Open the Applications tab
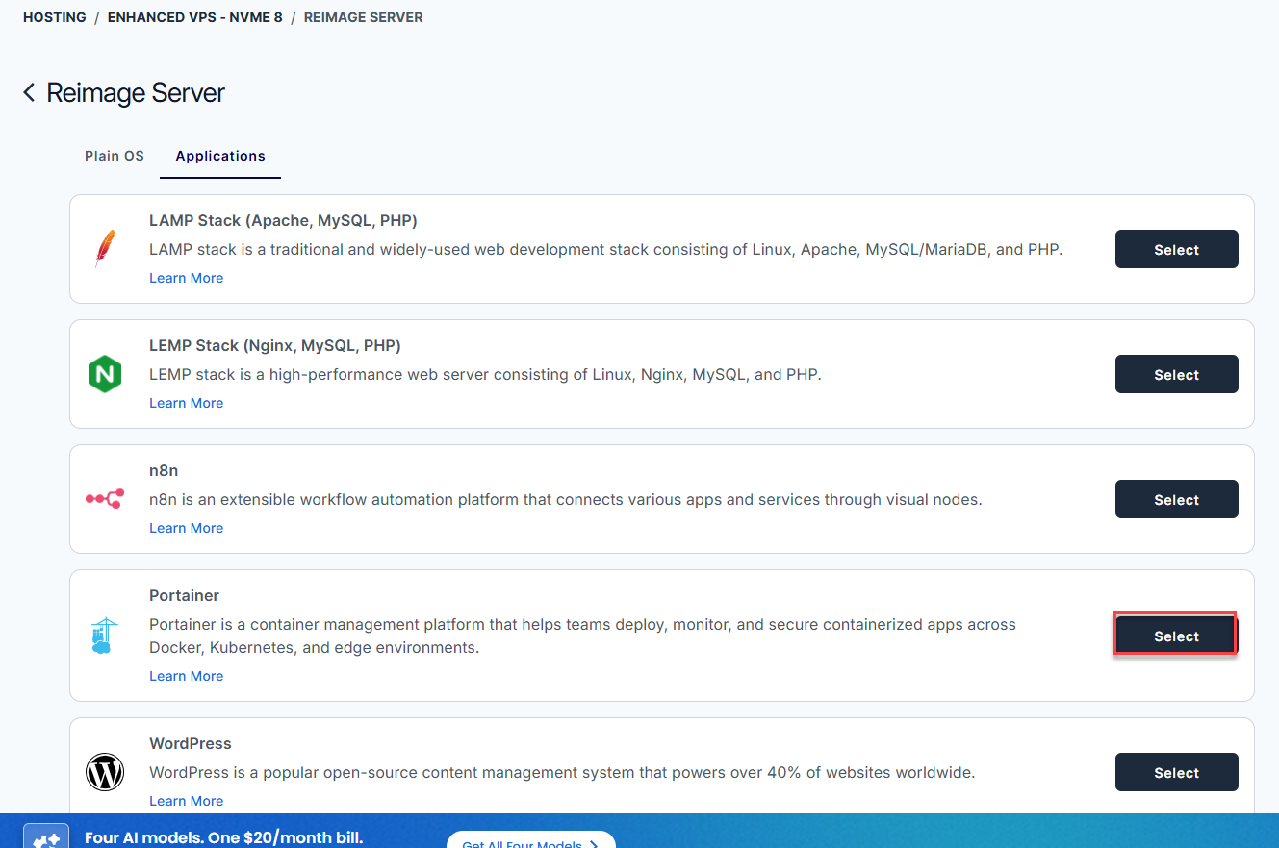This screenshot has width=1279, height=848. (x=220, y=156)
